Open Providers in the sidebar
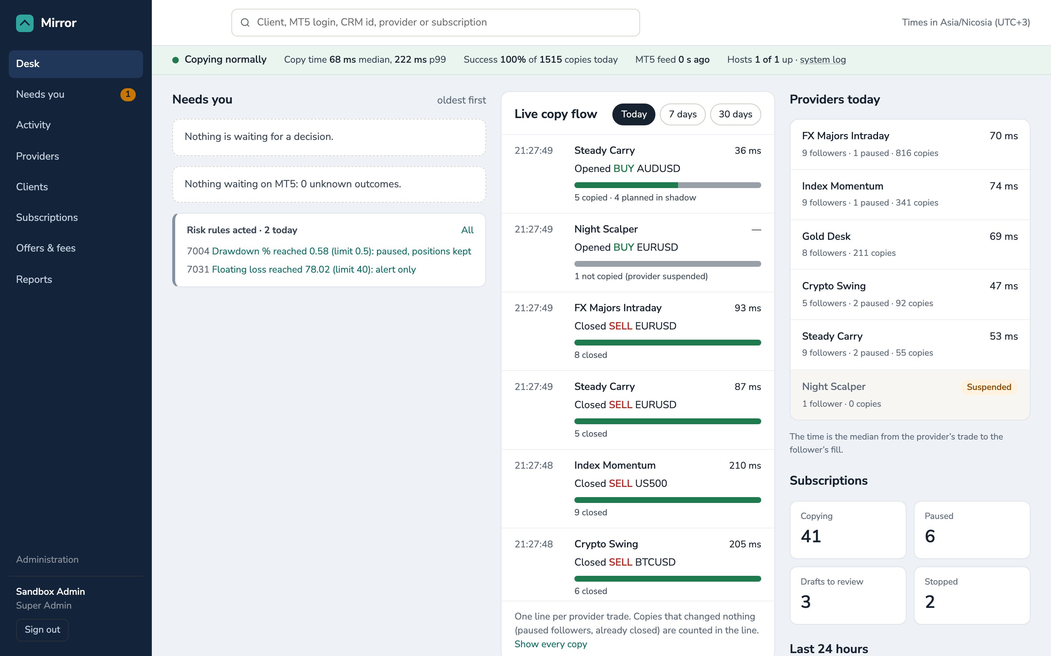The width and height of the screenshot is (1051, 656). 76,156
